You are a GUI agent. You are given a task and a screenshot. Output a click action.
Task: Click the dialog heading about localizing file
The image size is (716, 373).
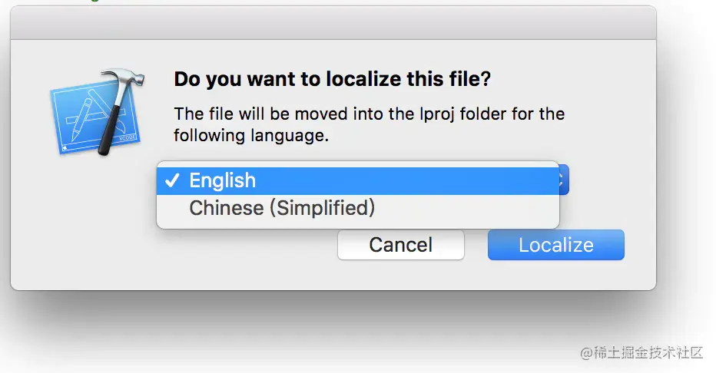coord(332,79)
